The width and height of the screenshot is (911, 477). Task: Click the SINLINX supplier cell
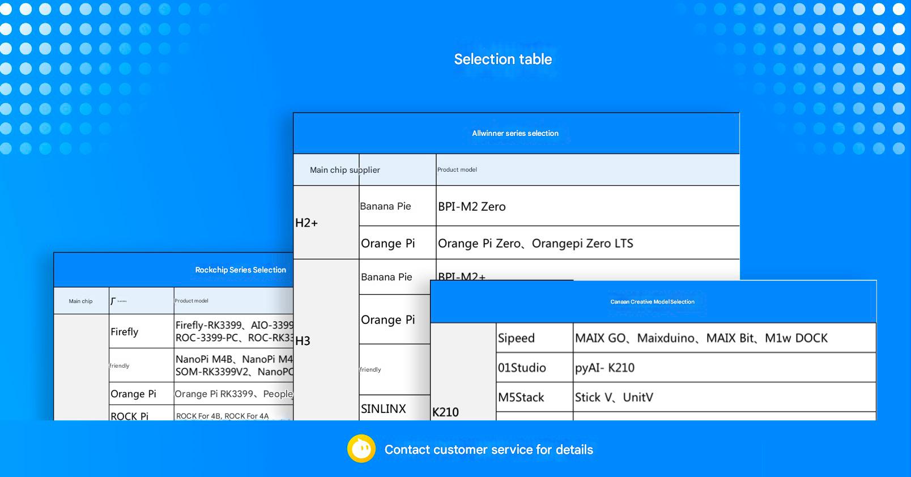pyautogui.click(x=394, y=408)
